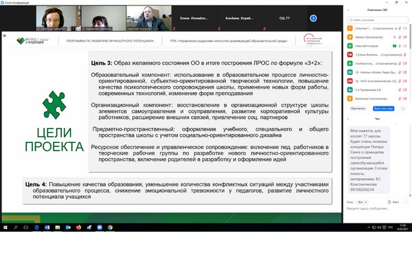Click the file attachment icon in chat
Image resolution: width=412 pixels, height=266 pixels.
pos(389,202)
